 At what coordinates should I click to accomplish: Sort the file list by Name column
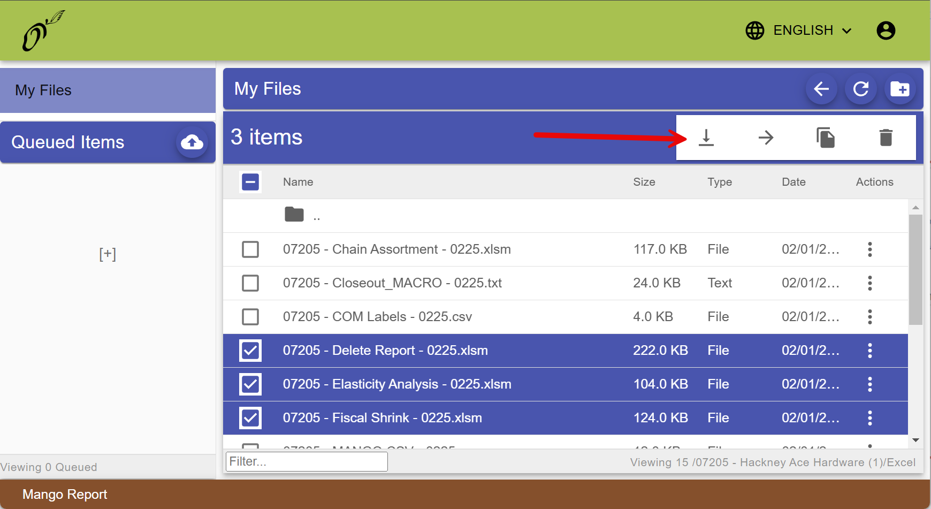(x=298, y=182)
